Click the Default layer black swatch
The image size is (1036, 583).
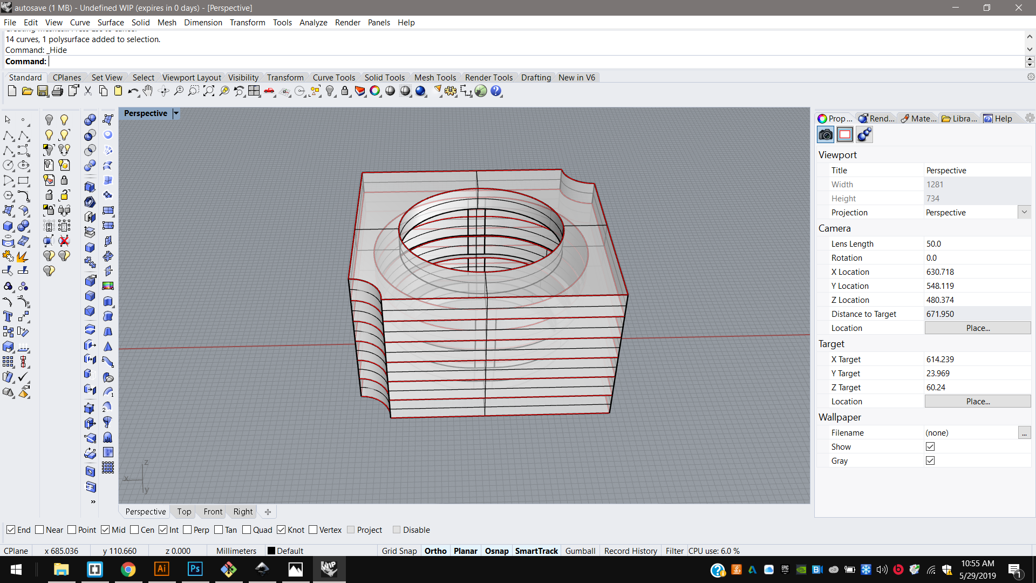(271, 551)
